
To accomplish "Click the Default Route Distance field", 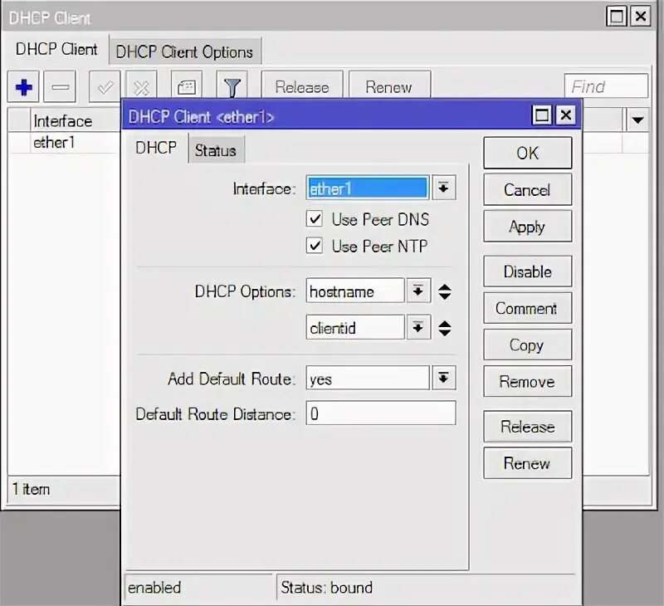I will (x=381, y=413).
